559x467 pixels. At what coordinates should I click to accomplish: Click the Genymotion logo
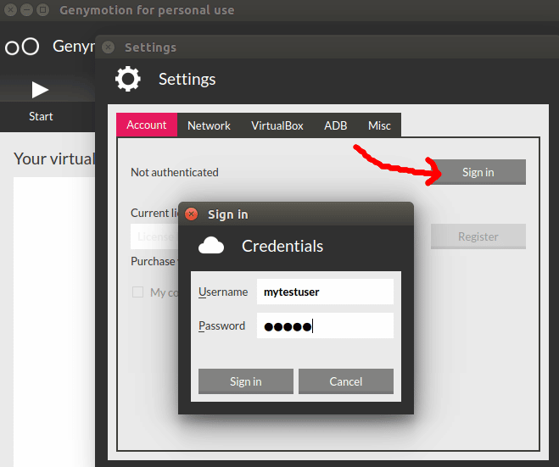[x=22, y=47]
